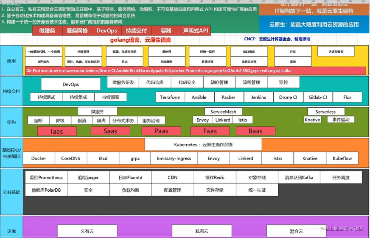Click the Etcd white box
Image resolution: width=370 pixels, height=238 pixels.
coord(103,158)
